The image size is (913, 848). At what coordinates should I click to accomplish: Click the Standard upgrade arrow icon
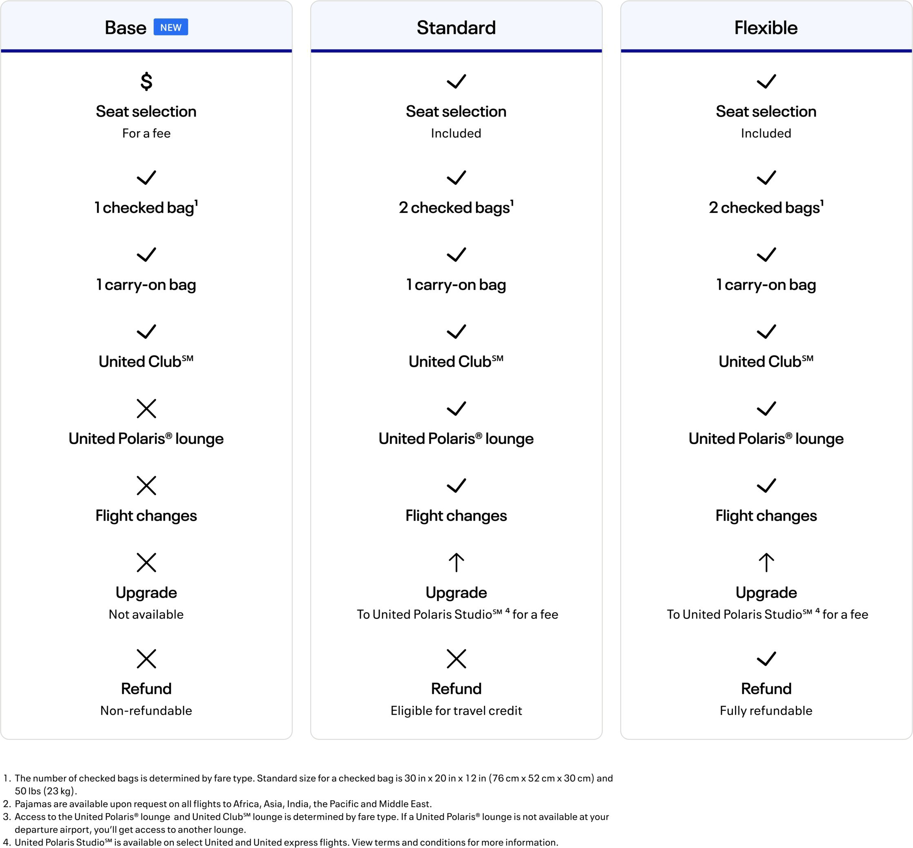456,562
